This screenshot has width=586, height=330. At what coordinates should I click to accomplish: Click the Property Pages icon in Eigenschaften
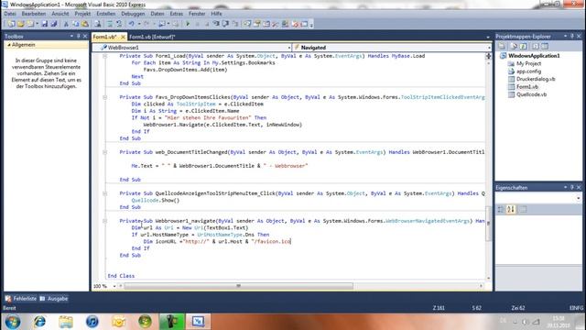(x=523, y=210)
